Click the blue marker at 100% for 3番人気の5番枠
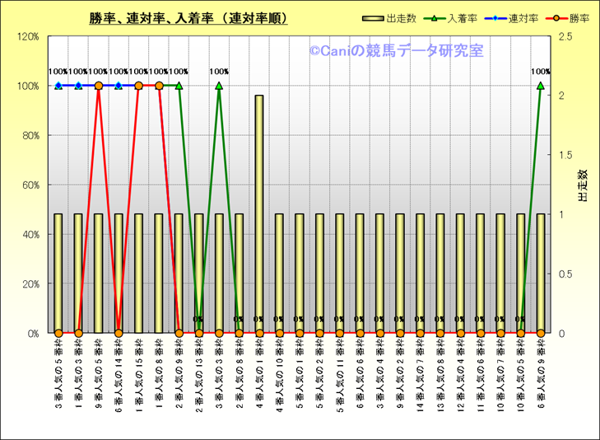Screen dimensions: 600x440 (58, 86)
